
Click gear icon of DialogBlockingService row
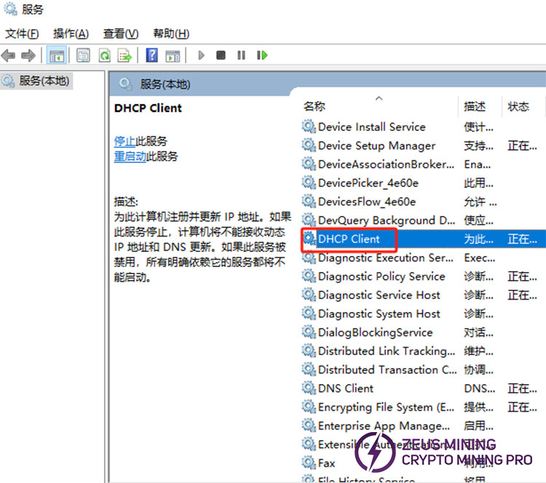[x=309, y=332]
